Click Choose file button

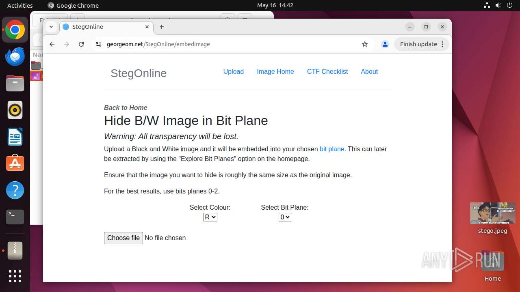[123, 238]
